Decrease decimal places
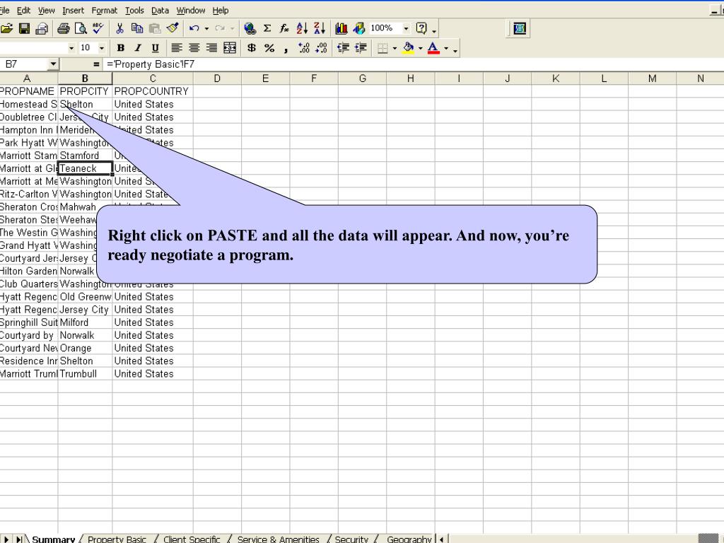The width and height of the screenshot is (724, 543). click(x=322, y=47)
